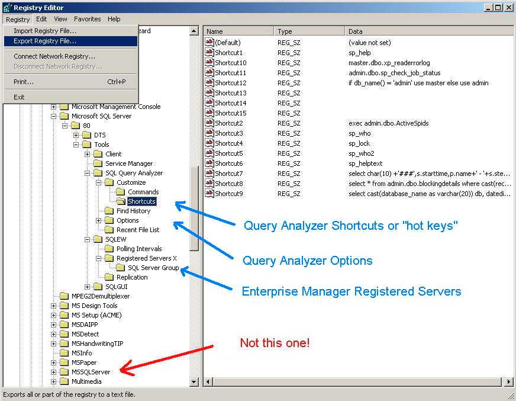Open the Favorites menu
The image size is (516, 401).
[x=87, y=19]
